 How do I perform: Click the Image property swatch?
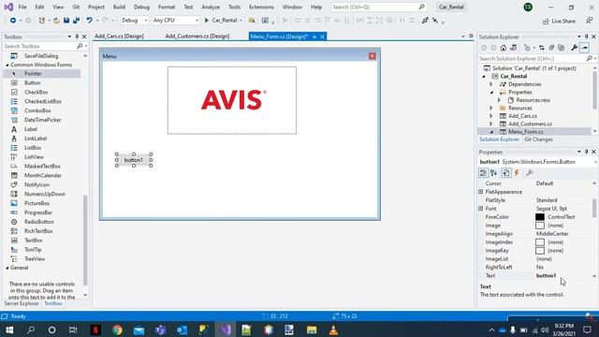[540, 226]
